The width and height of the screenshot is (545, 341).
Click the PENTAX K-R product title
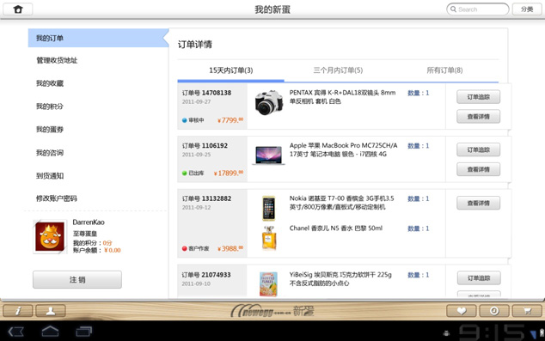(x=342, y=97)
